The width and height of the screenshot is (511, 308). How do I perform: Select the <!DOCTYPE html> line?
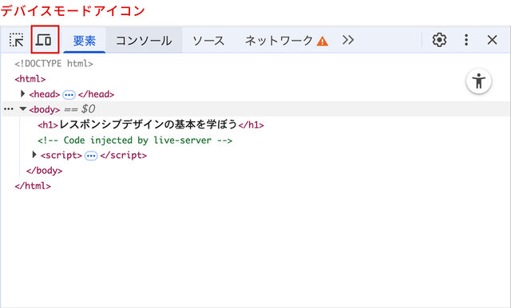coord(53,64)
